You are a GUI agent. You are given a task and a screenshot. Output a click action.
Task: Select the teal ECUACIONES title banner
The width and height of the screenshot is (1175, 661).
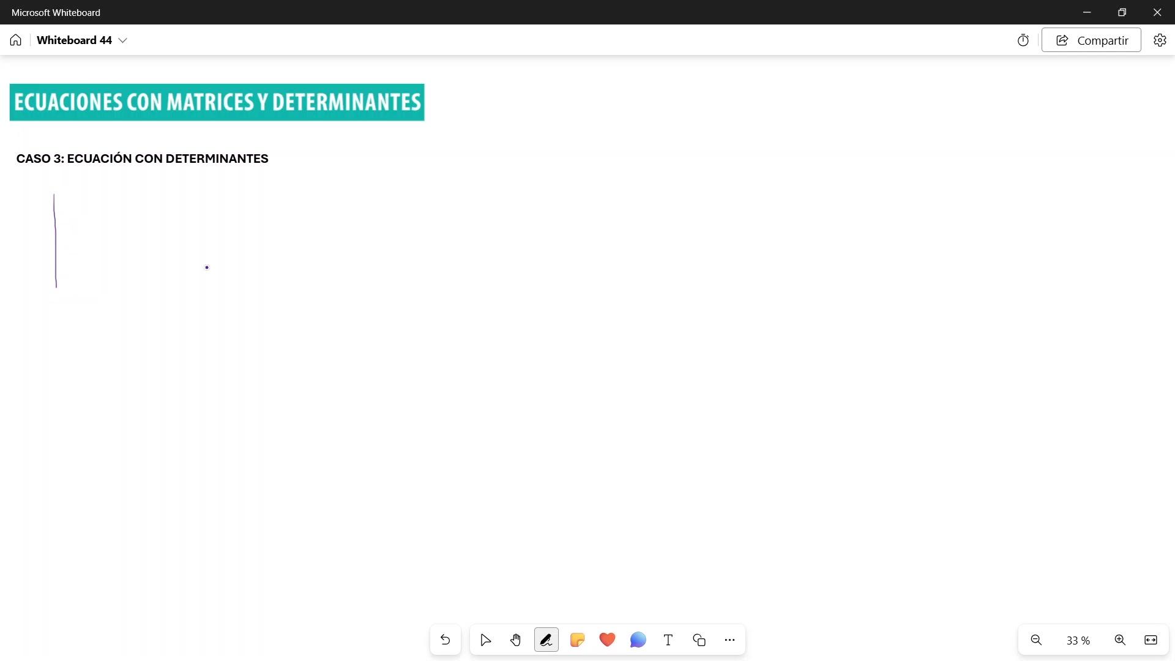pyautogui.click(x=217, y=102)
